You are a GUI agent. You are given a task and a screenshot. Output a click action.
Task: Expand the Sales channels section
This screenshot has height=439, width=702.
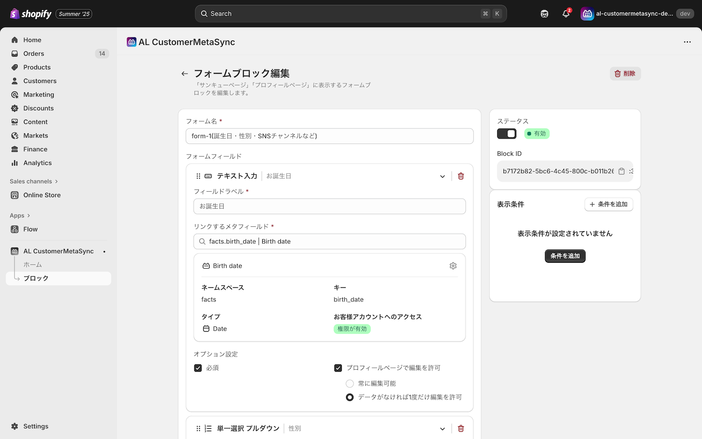pyautogui.click(x=34, y=181)
